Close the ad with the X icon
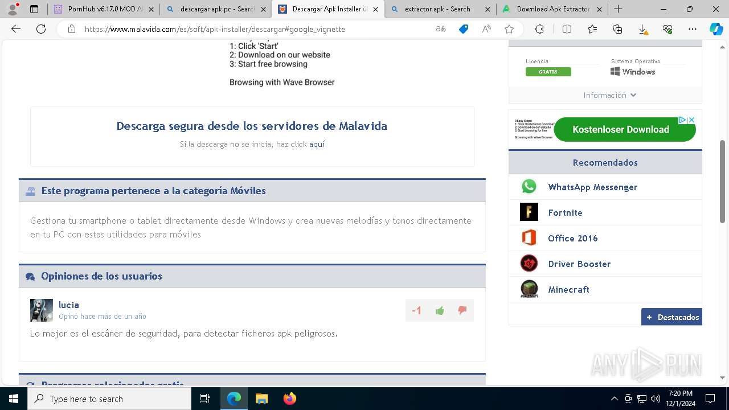 [691, 120]
